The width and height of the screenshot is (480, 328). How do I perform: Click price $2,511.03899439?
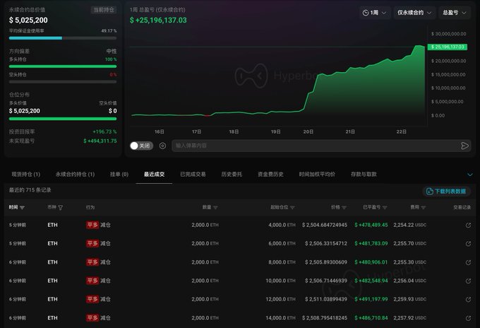click(326, 299)
